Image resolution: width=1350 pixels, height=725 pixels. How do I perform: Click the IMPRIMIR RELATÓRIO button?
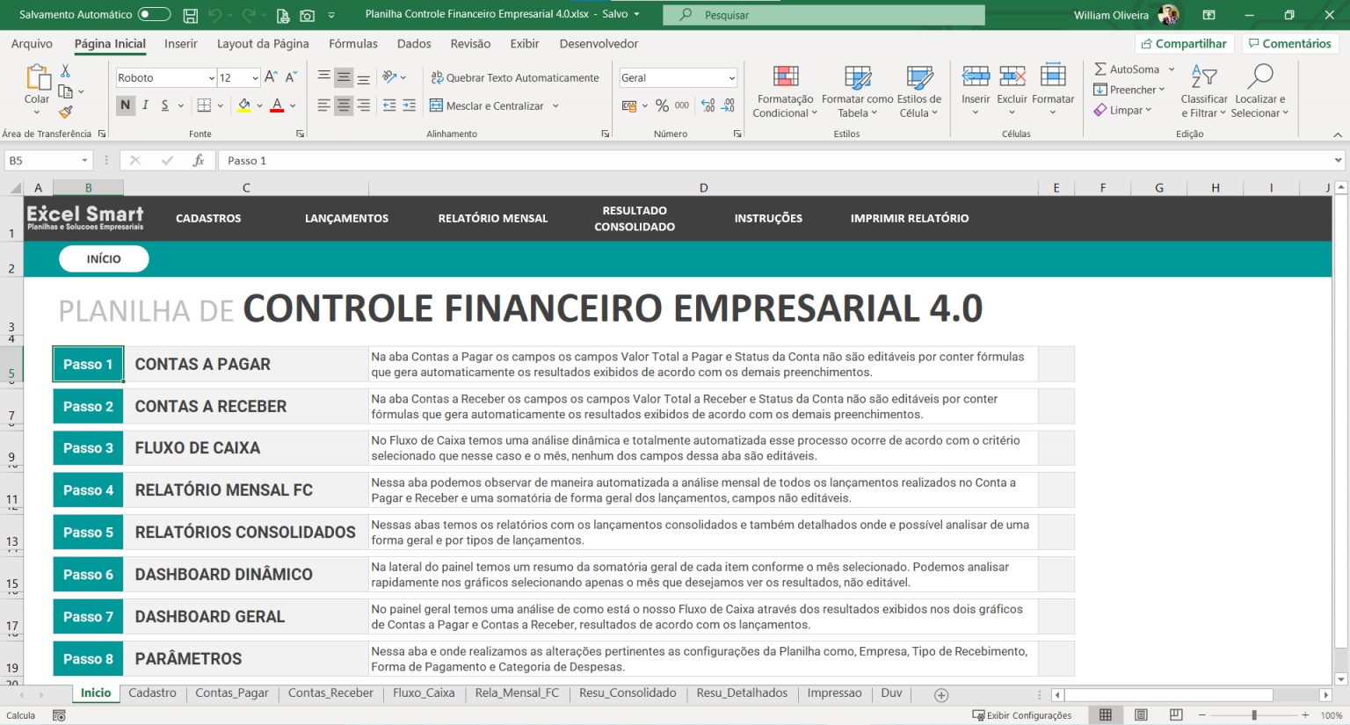[x=910, y=219]
